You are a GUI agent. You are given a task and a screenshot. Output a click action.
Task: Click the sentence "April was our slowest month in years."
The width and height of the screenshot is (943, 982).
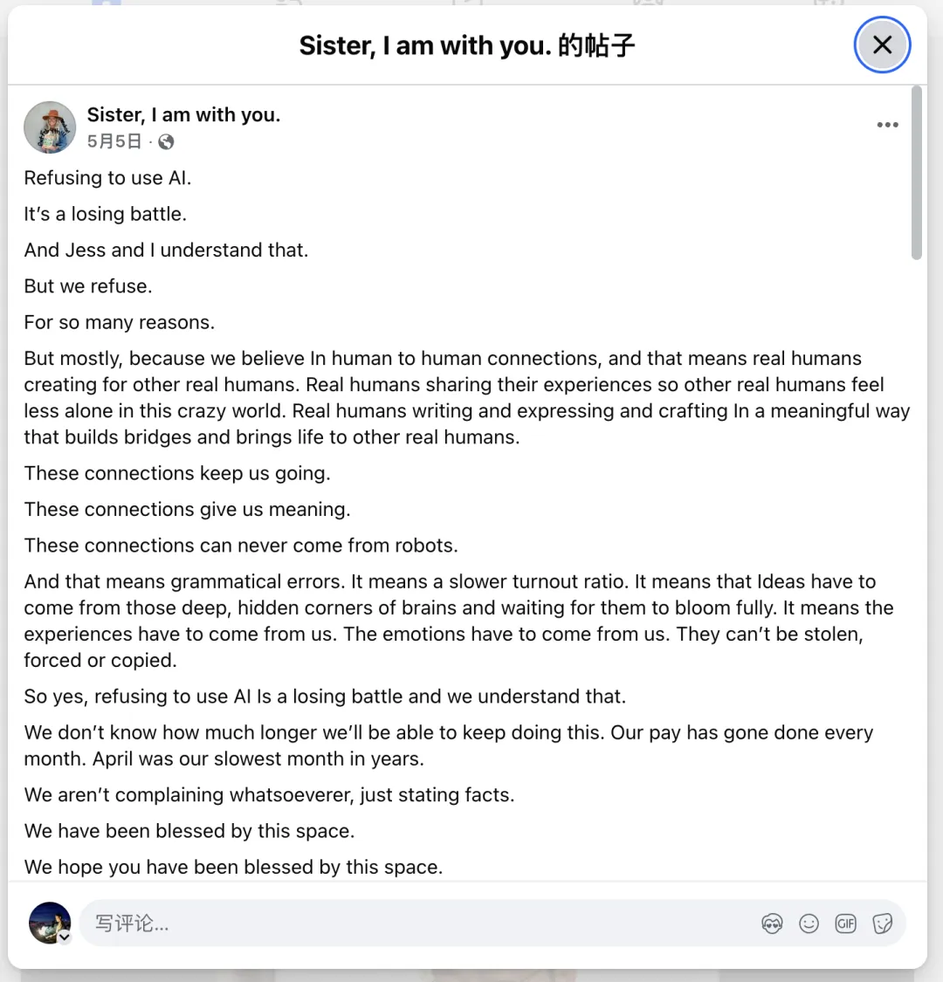[x=258, y=759]
